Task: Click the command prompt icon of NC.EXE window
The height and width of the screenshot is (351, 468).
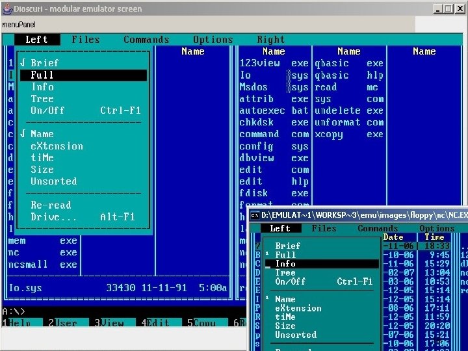Action: pyautogui.click(x=255, y=215)
